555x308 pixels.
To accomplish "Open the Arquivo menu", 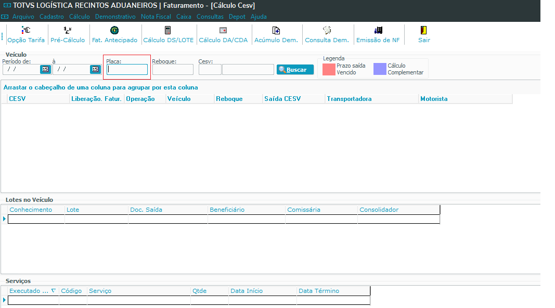I will tap(23, 17).
